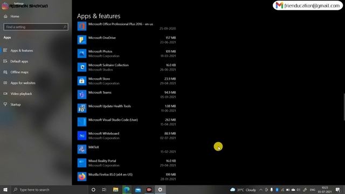
Task: Click the Microsoft Store app icon
Action: click(82, 81)
